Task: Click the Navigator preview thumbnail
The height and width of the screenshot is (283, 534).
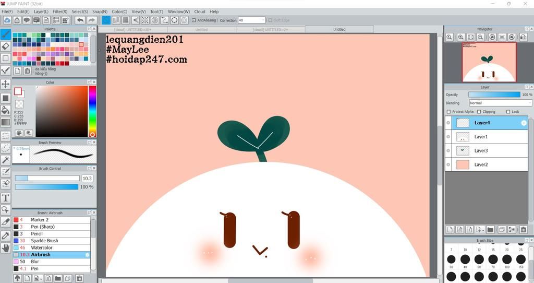Action: click(489, 62)
